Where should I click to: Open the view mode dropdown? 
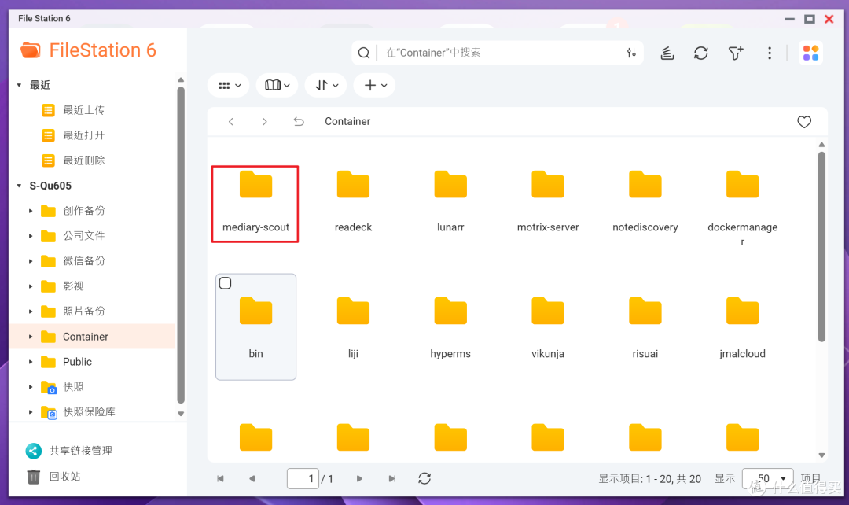(x=229, y=86)
